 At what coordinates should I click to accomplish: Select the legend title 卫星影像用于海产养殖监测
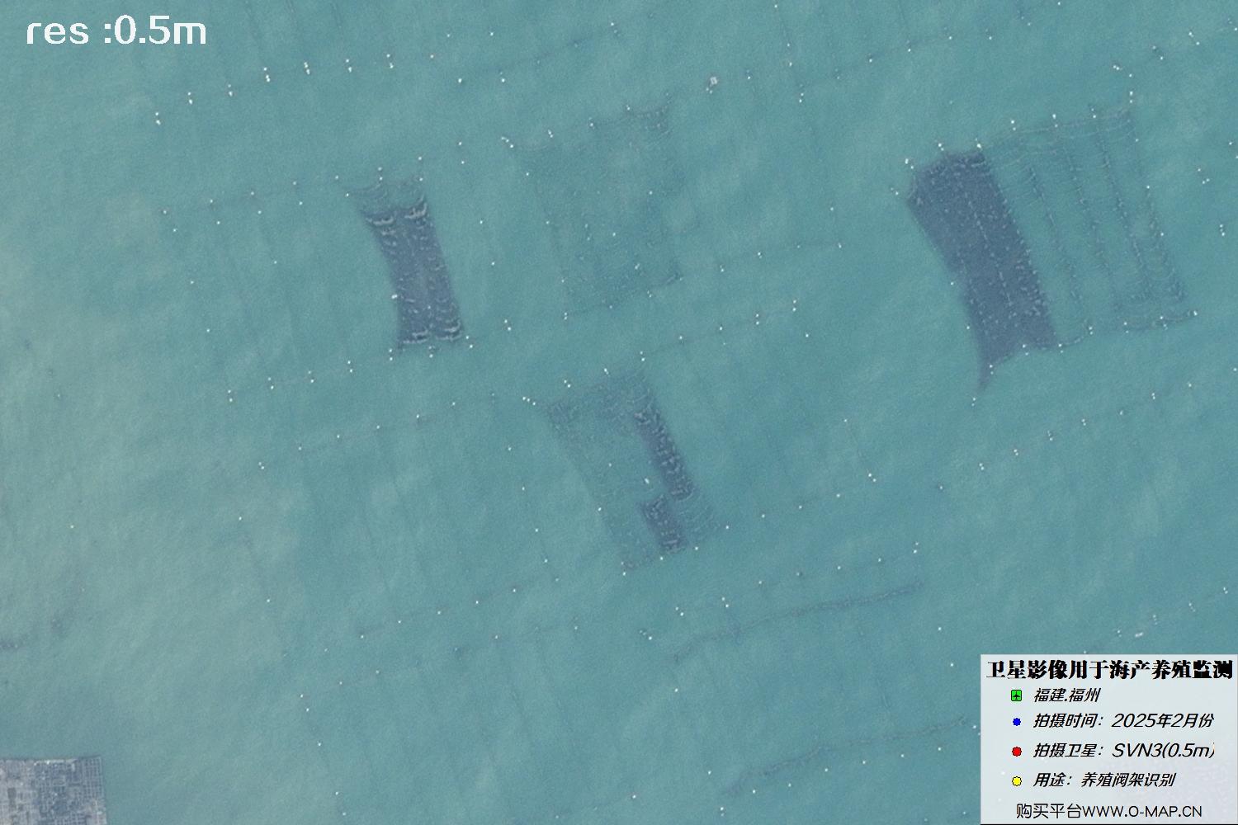1108,669
